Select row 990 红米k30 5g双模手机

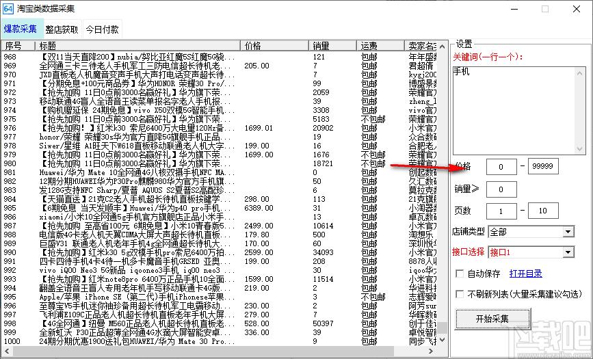click(220, 252)
